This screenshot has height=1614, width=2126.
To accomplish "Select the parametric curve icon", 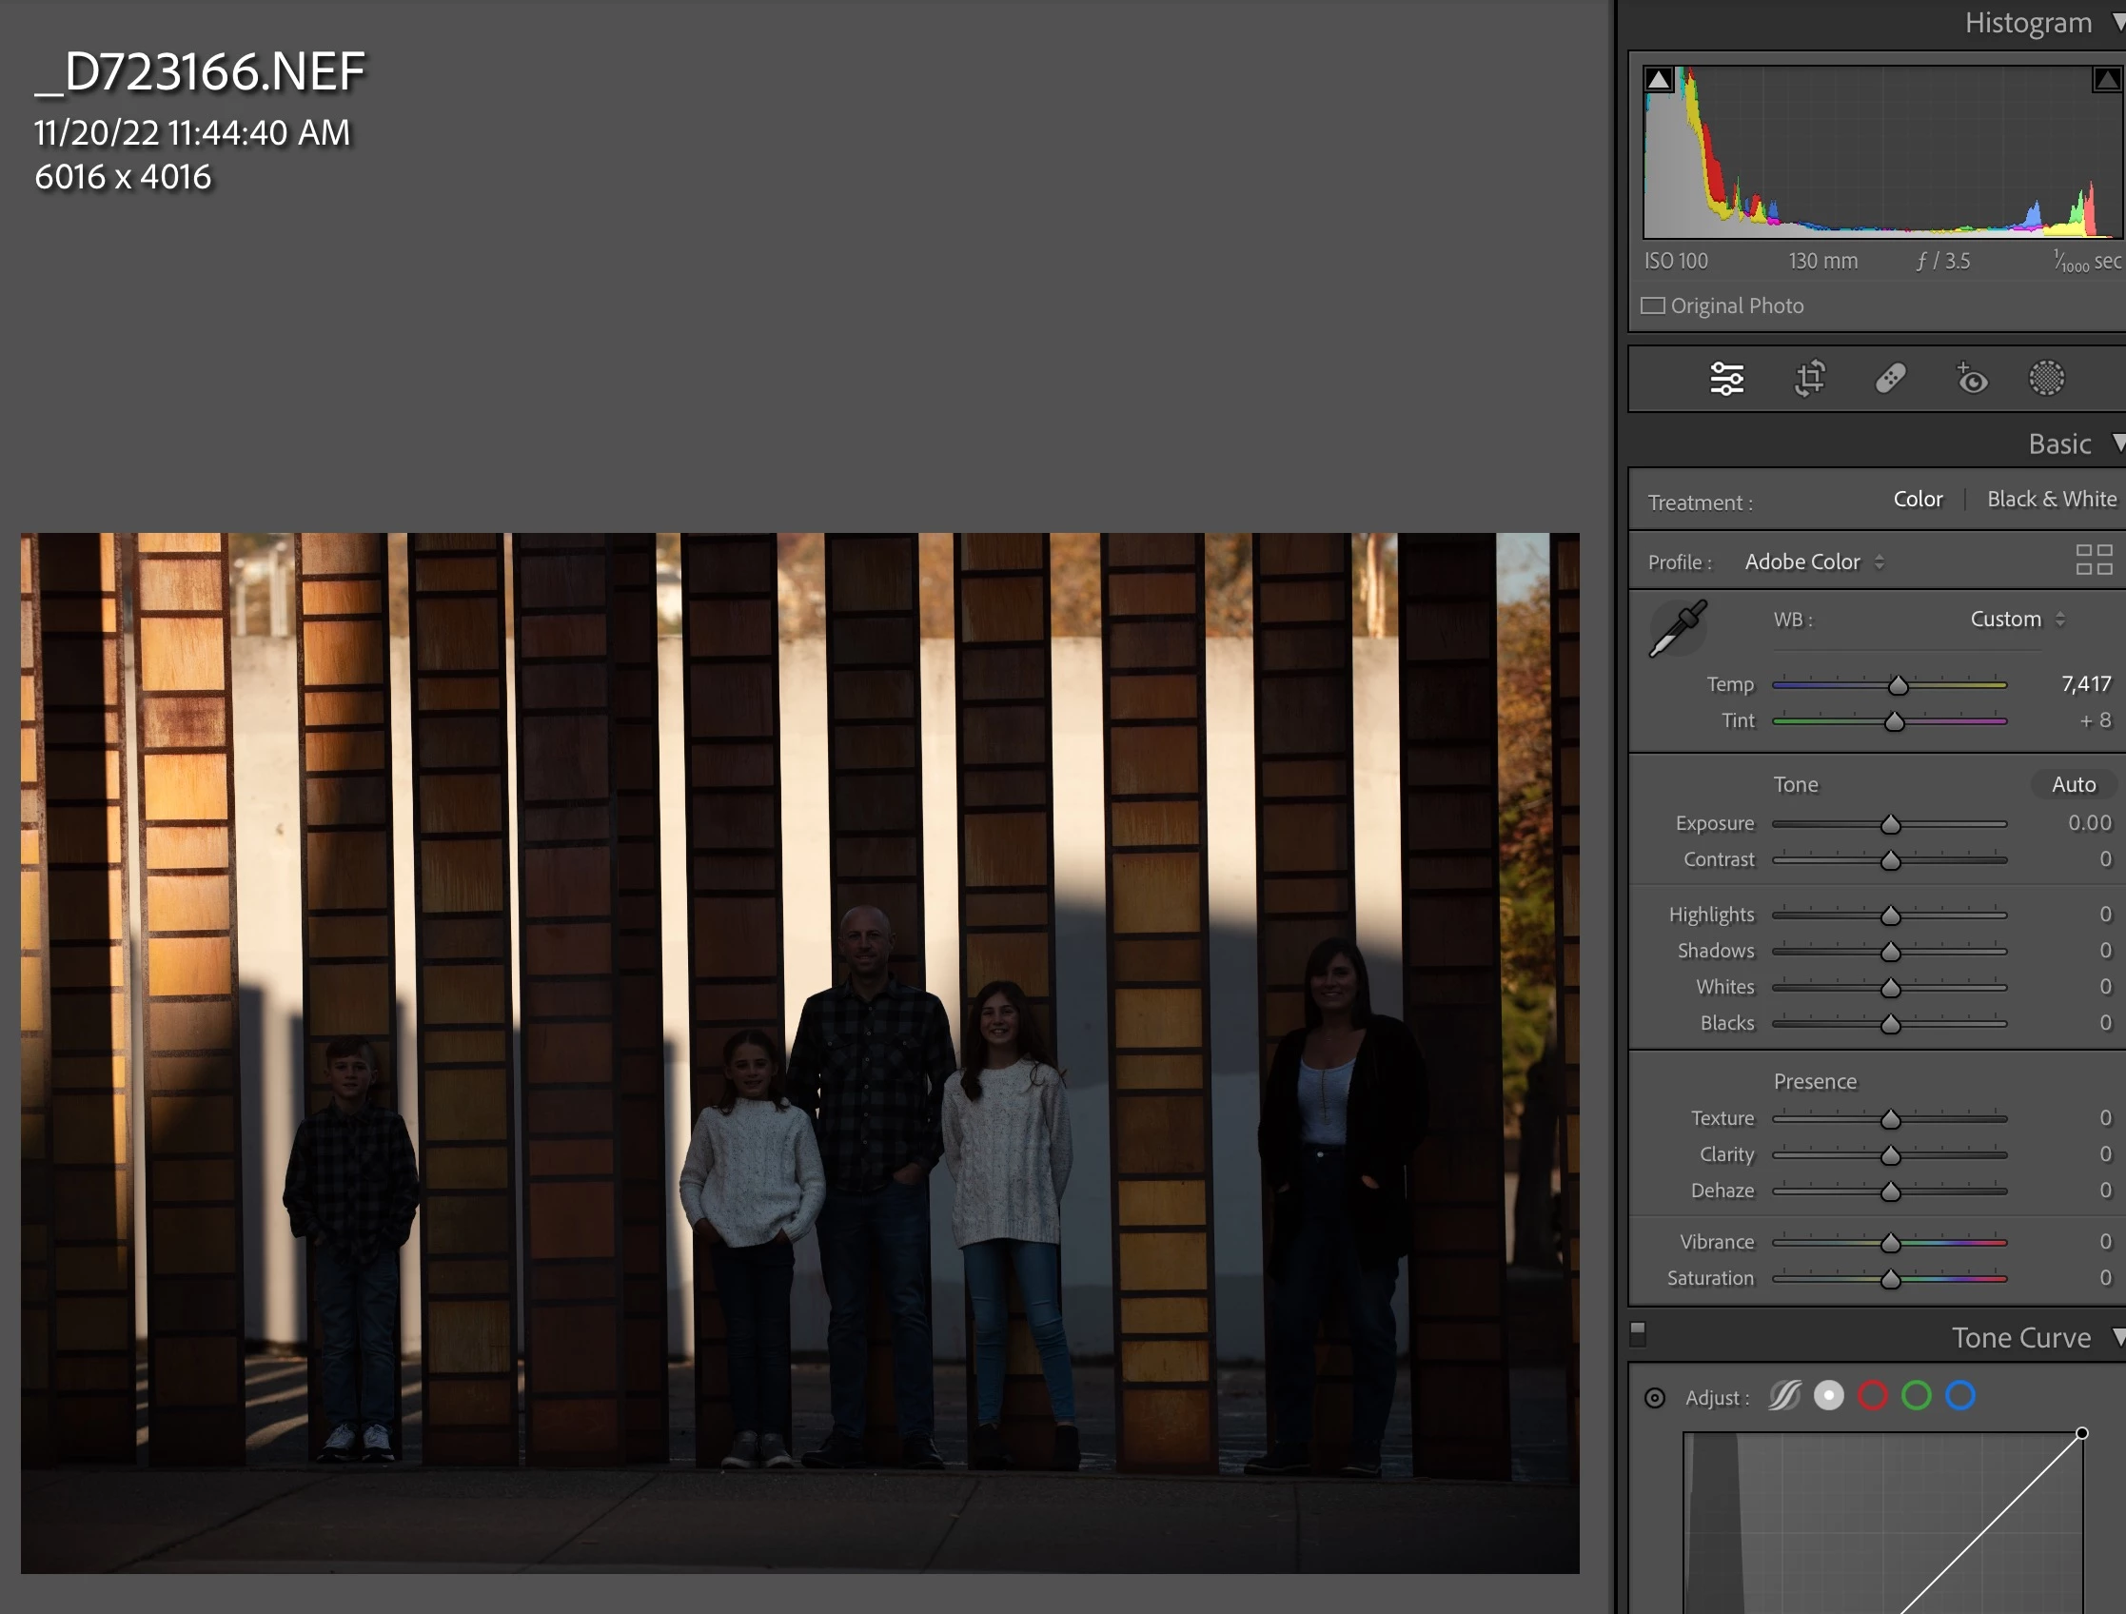I will tap(1783, 1396).
